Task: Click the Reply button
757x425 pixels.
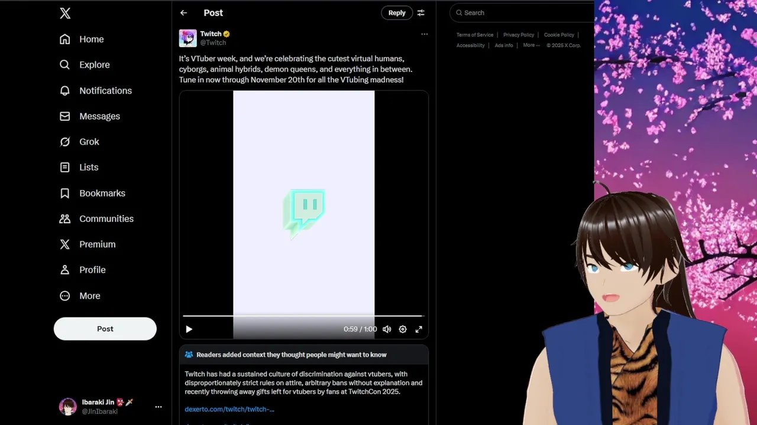Action: pyautogui.click(x=397, y=13)
